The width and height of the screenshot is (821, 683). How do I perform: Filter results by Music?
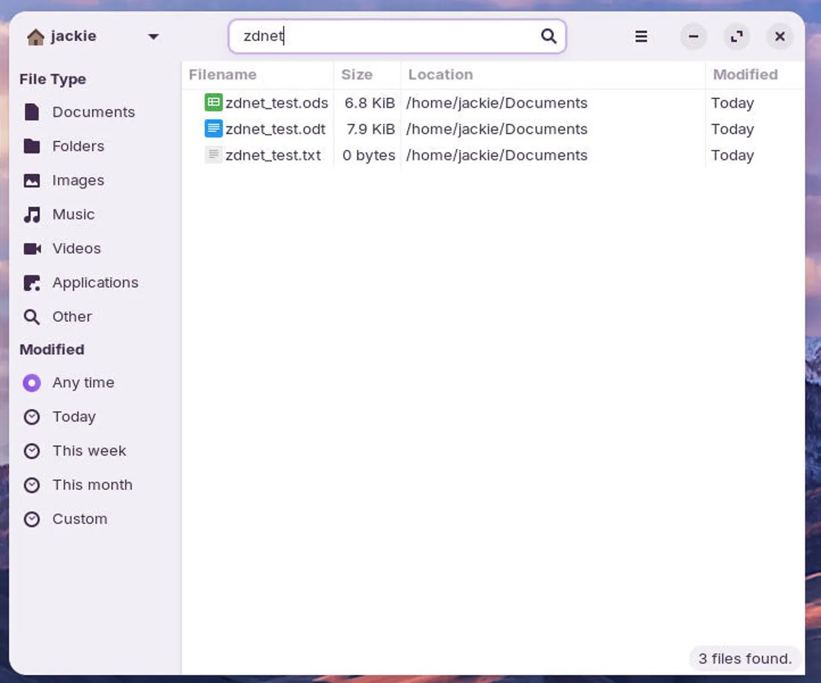point(74,214)
